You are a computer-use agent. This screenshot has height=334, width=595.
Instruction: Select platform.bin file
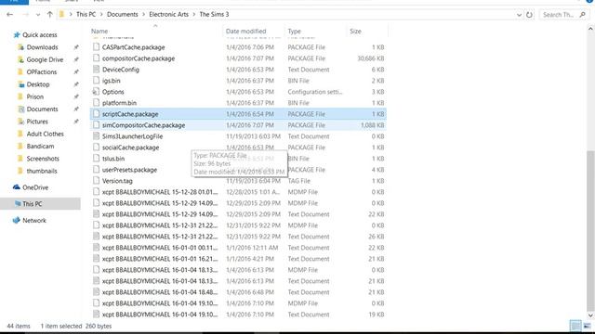pos(119,103)
